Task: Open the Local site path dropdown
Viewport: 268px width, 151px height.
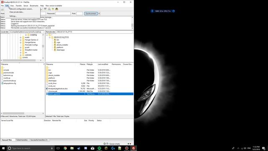Action: tap(43, 32)
